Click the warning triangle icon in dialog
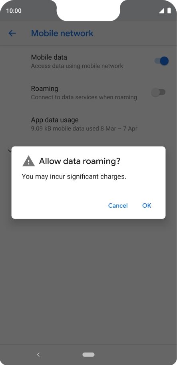Screen dimensions: 177x365 pos(29,161)
